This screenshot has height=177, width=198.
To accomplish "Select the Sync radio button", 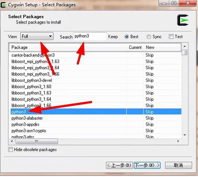I will pos(148,37).
